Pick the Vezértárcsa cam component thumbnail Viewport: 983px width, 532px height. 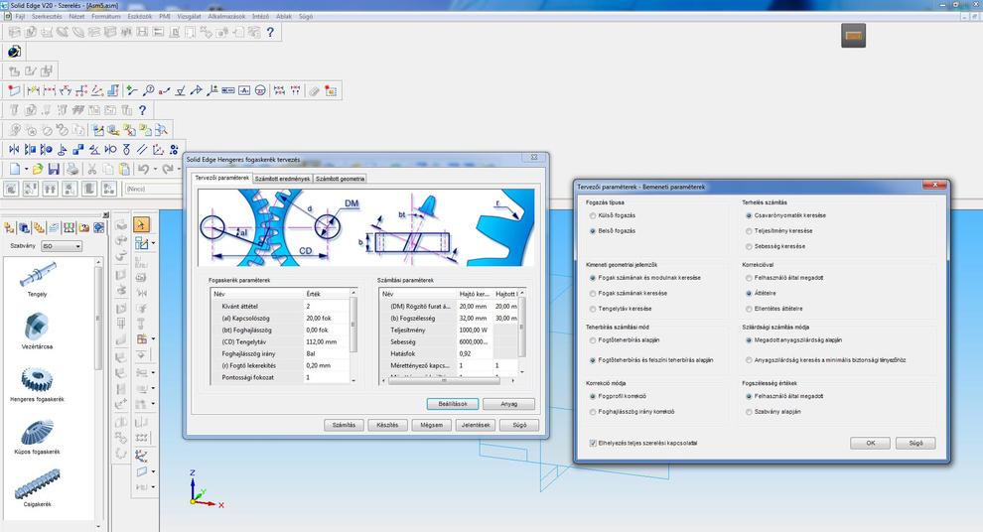click(37, 327)
